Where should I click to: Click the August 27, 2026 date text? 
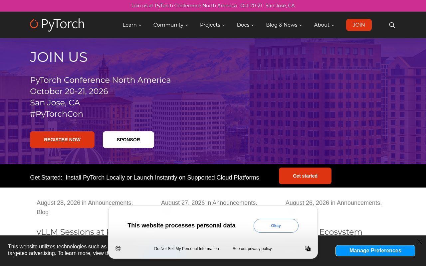click(183, 203)
